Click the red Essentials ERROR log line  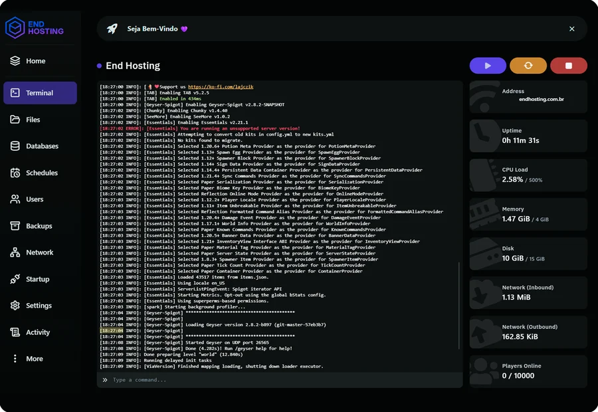(x=200, y=128)
